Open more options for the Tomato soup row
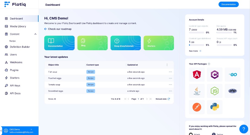This screenshot has width=250, height=135. tap(170, 85)
